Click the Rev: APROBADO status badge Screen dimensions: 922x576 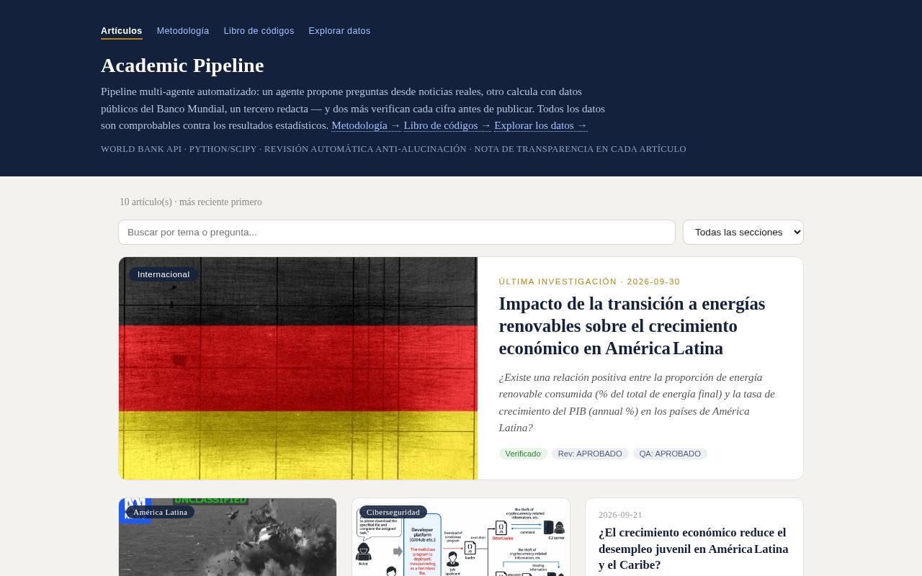[x=590, y=454]
